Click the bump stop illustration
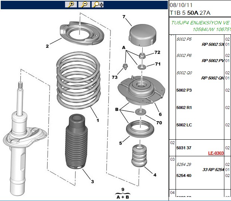This screenshot has width=231, height=201. tap(139, 156)
